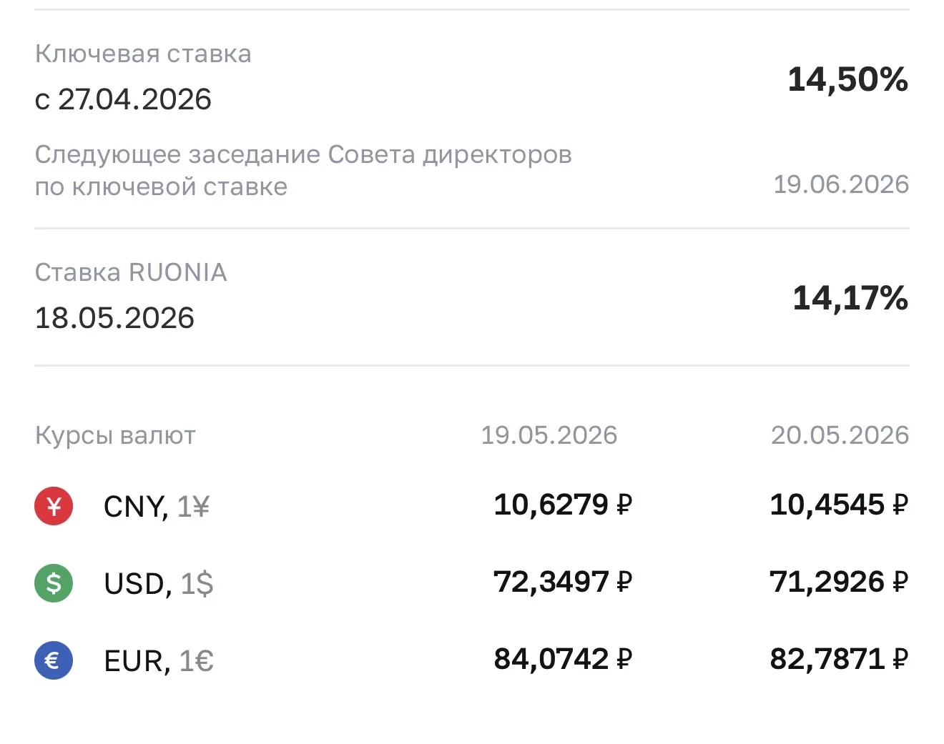
Task: Click the red CNY yuan icon
Action: click(x=54, y=506)
